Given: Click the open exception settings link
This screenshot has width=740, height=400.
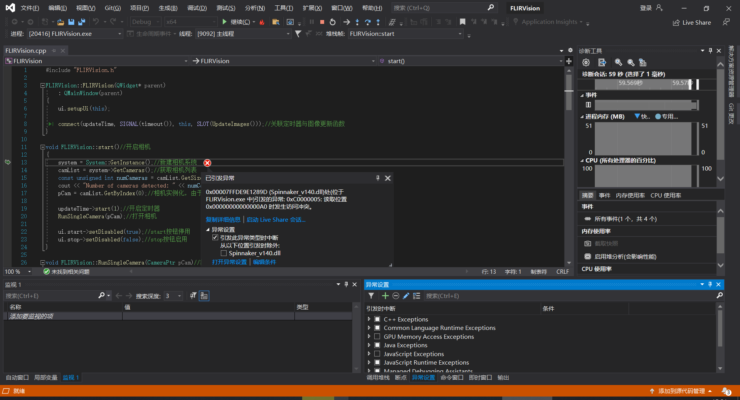Looking at the screenshot, I should [229, 262].
